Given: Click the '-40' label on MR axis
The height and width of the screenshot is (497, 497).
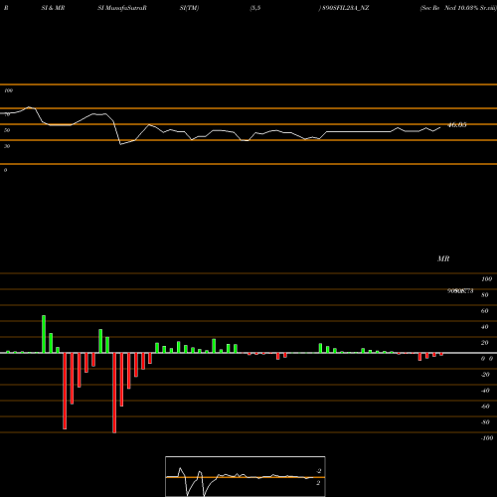Looking at the screenshot, I should pos(485,391).
